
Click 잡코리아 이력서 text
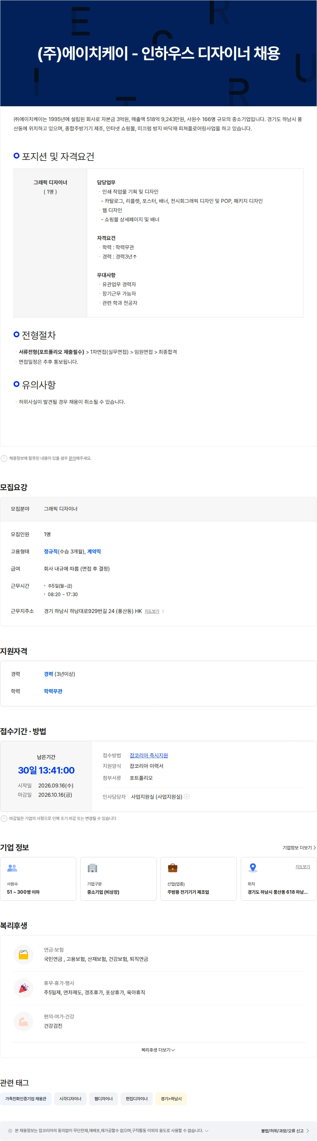146,766
